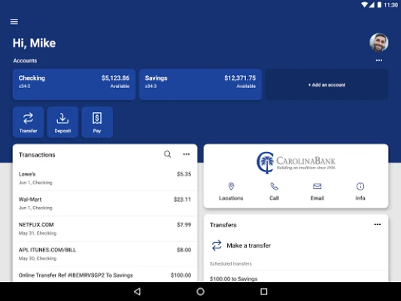Expand the Accounts more options dots
The height and width of the screenshot is (301, 401).
pos(379,60)
